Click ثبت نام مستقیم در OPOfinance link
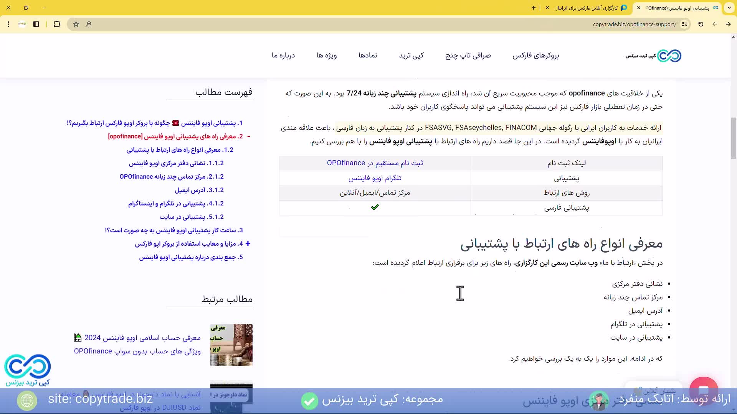Image resolution: width=737 pixels, height=414 pixels. pos(375,163)
